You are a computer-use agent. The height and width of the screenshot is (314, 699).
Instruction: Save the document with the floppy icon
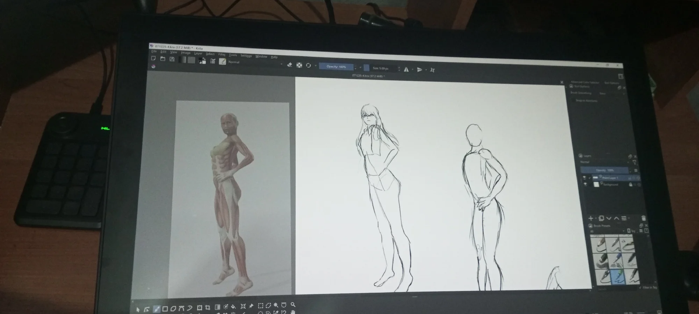172,59
